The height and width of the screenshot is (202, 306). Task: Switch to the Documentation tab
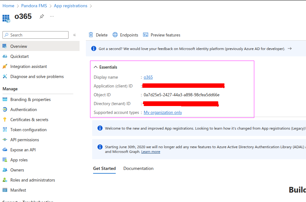click(x=138, y=168)
